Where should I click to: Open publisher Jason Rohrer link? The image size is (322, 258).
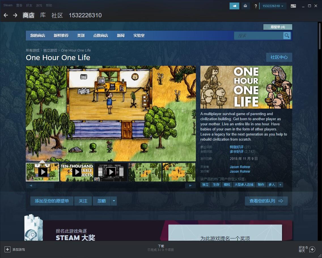240,172
